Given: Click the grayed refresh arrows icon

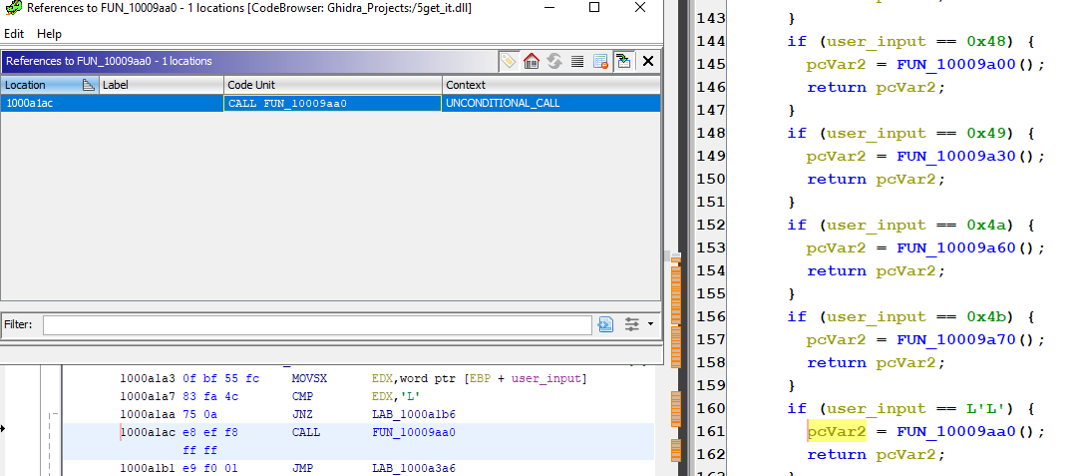Looking at the screenshot, I should [554, 61].
